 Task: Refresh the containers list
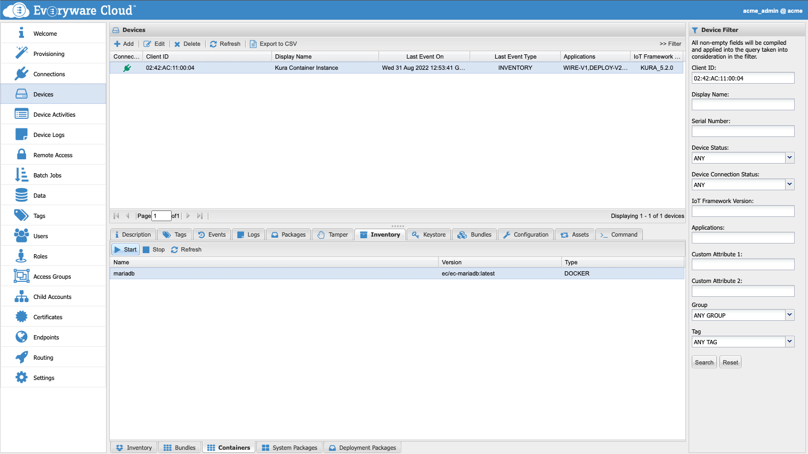pos(186,249)
